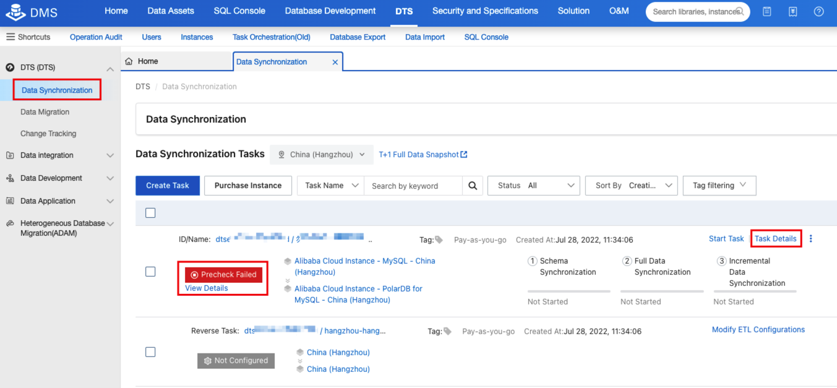Click the DTS (DTS) section icon

[x=10, y=67]
